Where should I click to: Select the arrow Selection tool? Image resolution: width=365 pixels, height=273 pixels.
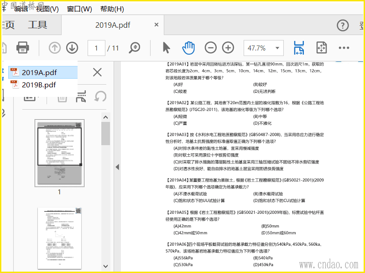click(x=166, y=48)
